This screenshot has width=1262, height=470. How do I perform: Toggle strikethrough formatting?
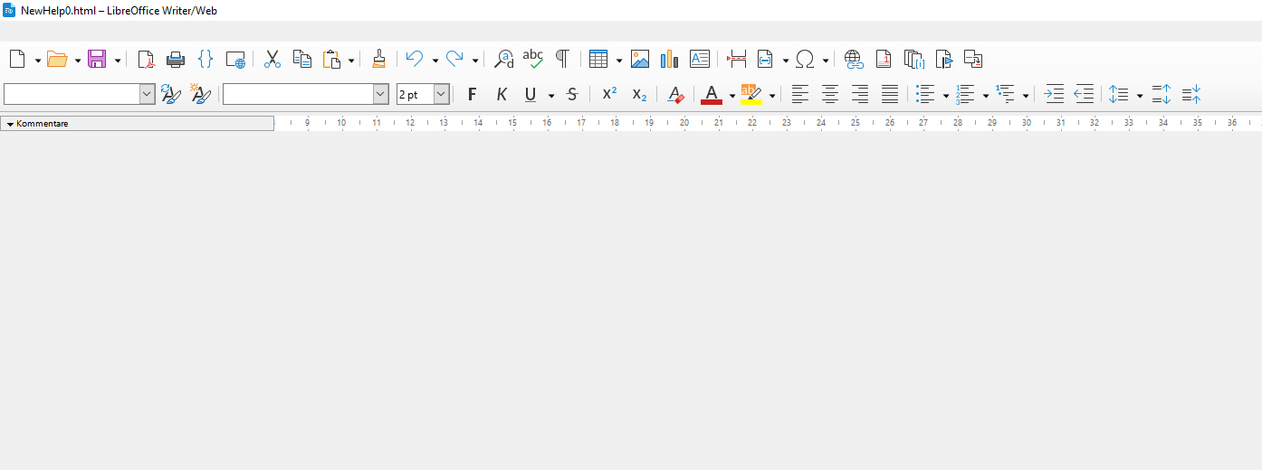tap(572, 94)
